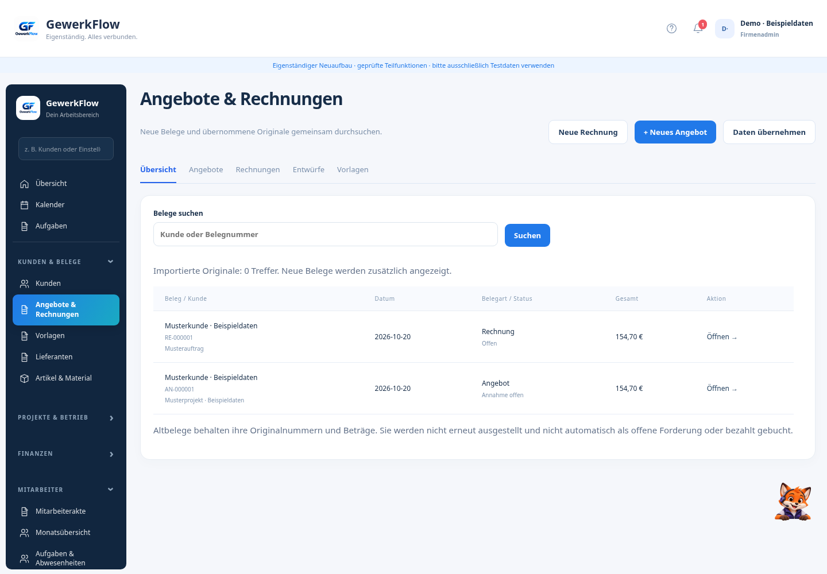
Task: Click the home icon beside Übersicht
Action: (x=24, y=184)
